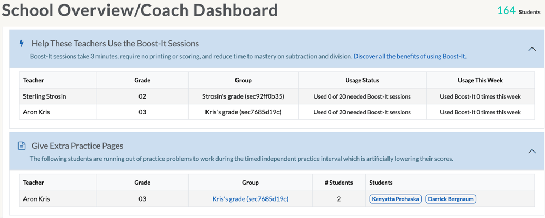Select the Darrick Bergnaum student tag

point(451,199)
